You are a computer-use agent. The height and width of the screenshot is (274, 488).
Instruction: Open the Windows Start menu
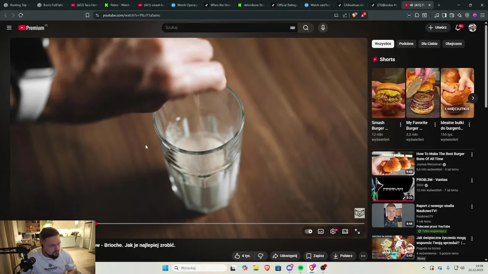coord(165,268)
